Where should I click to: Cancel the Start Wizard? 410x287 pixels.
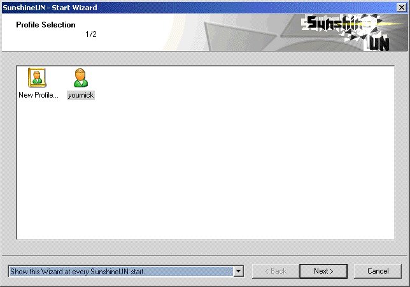(x=378, y=271)
